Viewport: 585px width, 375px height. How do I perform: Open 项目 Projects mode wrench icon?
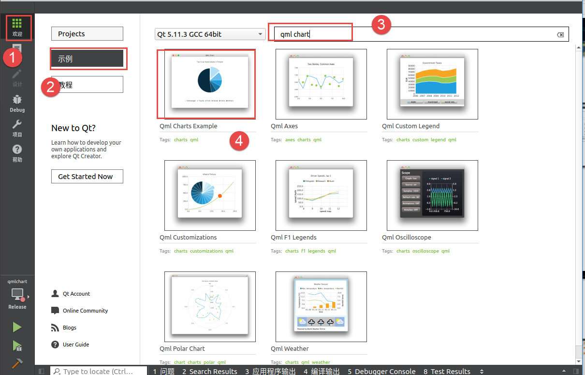pos(17,128)
